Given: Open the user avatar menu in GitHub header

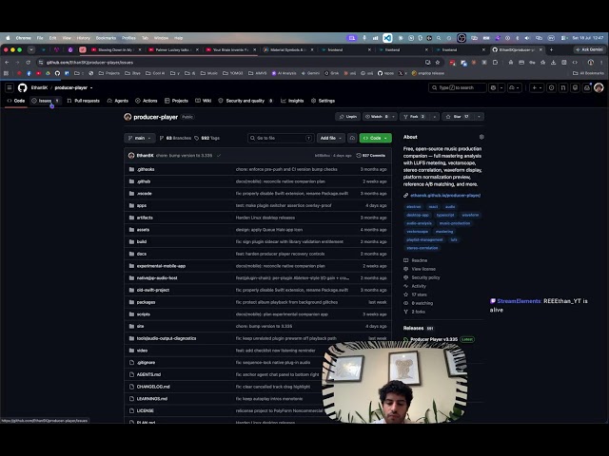Looking at the screenshot, I should point(599,87).
